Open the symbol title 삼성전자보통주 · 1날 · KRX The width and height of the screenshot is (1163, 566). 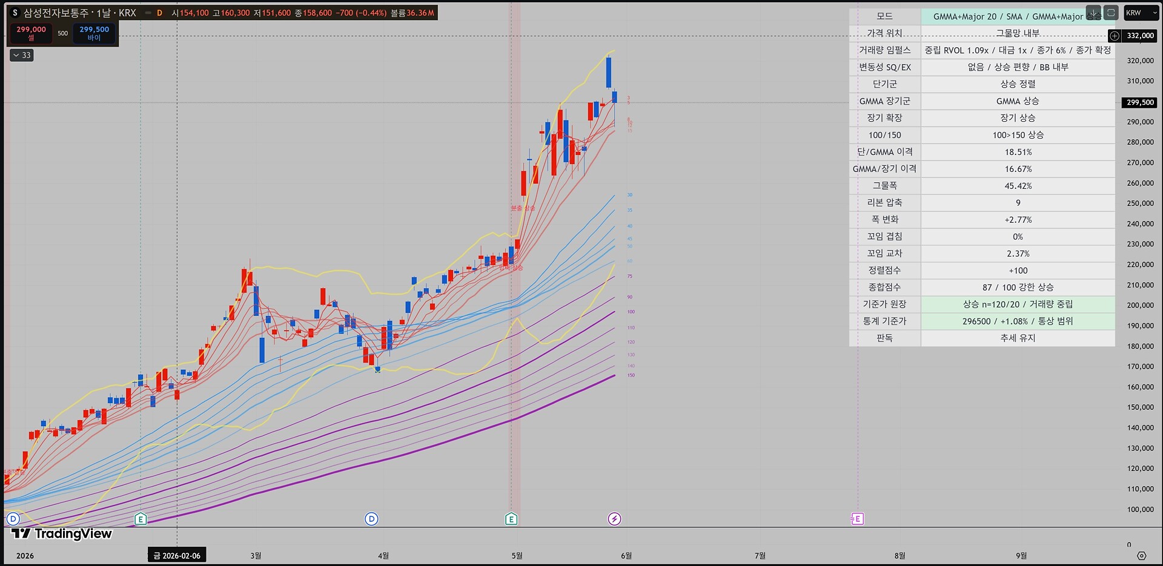tap(80, 13)
